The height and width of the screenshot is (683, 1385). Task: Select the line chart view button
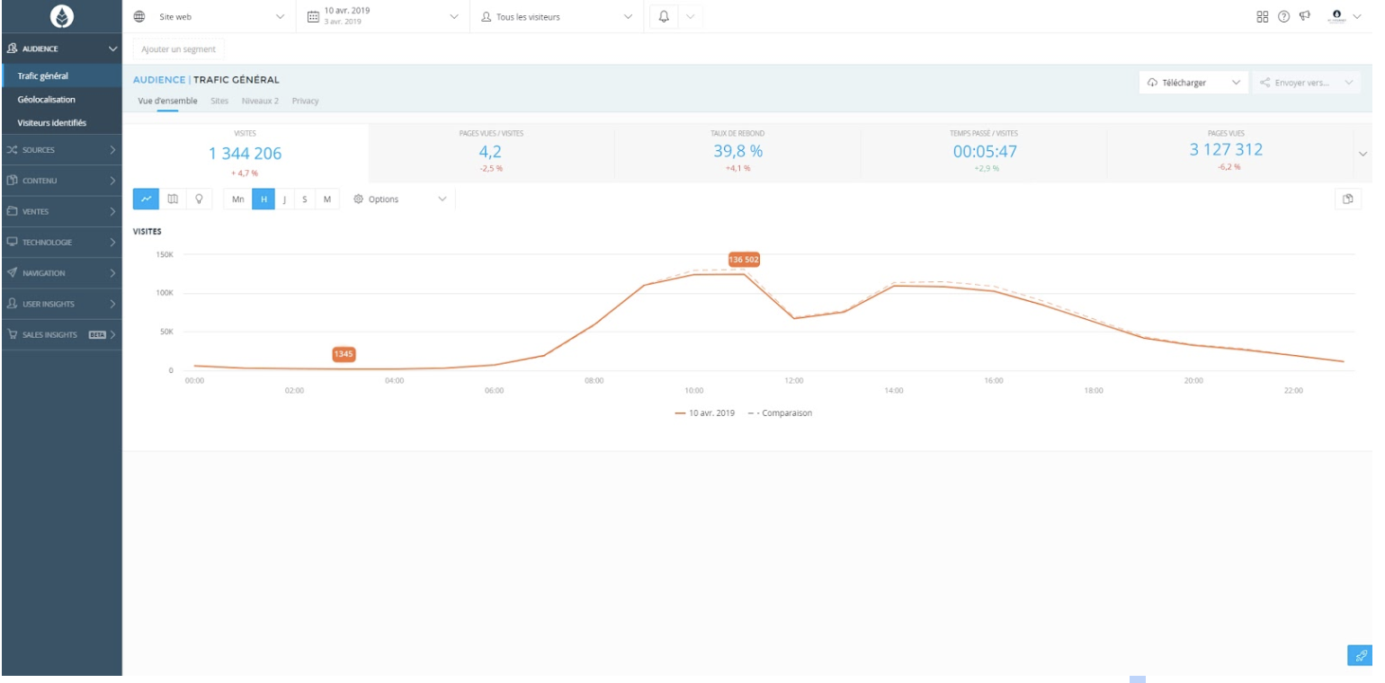pyautogui.click(x=147, y=199)
